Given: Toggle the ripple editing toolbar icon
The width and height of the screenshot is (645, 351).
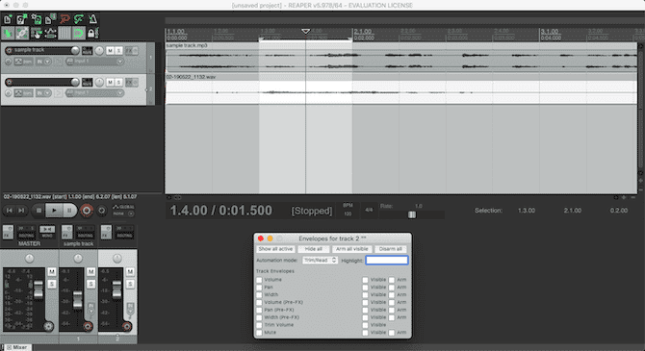Looking at the screenshot, I should pyautogui.click(x=37, y=33).
